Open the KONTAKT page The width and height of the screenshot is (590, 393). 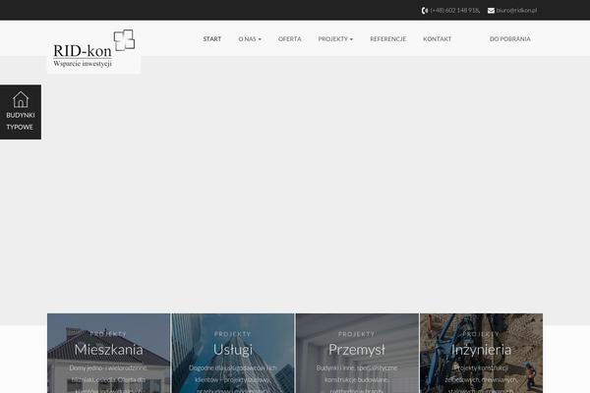[x=438, y=38]
